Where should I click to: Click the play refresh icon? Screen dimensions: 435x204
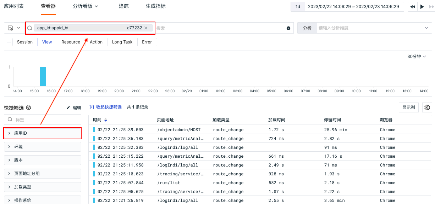(x=422, y=7)
